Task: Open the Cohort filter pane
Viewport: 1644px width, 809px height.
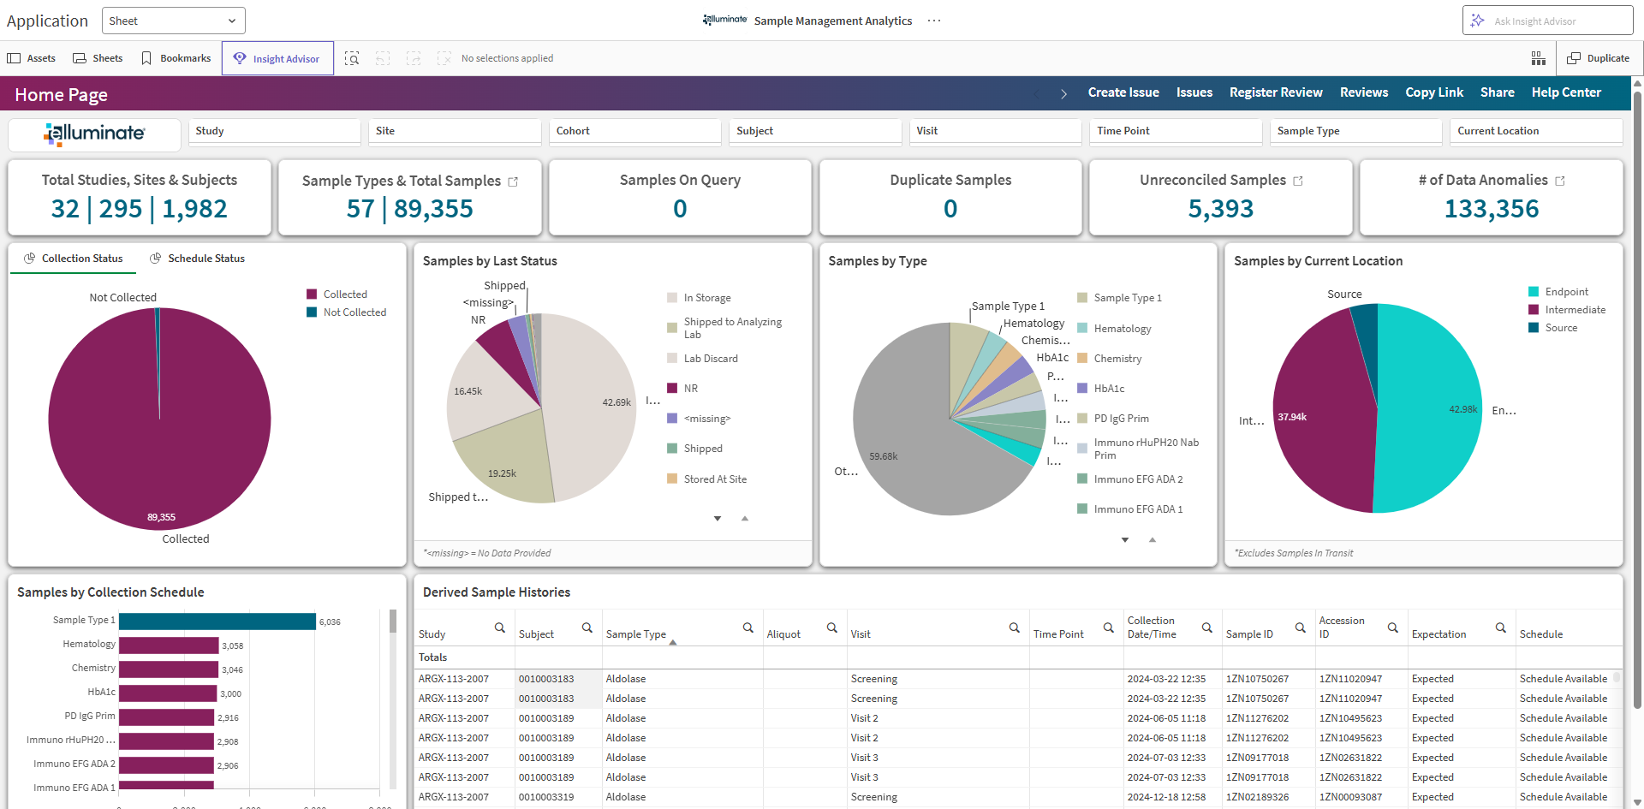Action: point(634,131)
